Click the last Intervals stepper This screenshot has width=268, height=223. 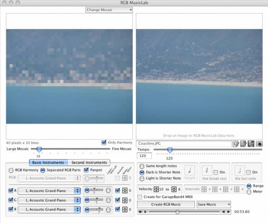click(237, 189)
